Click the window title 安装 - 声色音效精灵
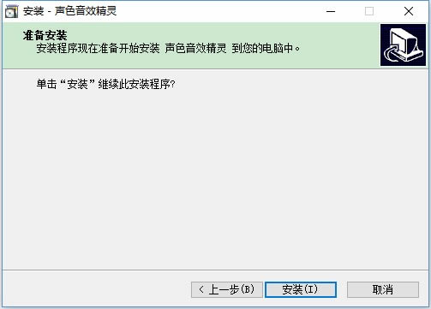Viewport: 431px width, 309px height. [x=70, y=11]
